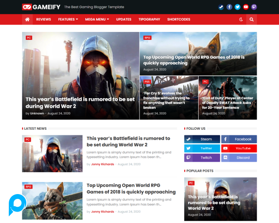The height and width of the screenshot is (223, 279).
Task: Click the Discord follow button
Action: pyautogui.click(x=239, y=158)
